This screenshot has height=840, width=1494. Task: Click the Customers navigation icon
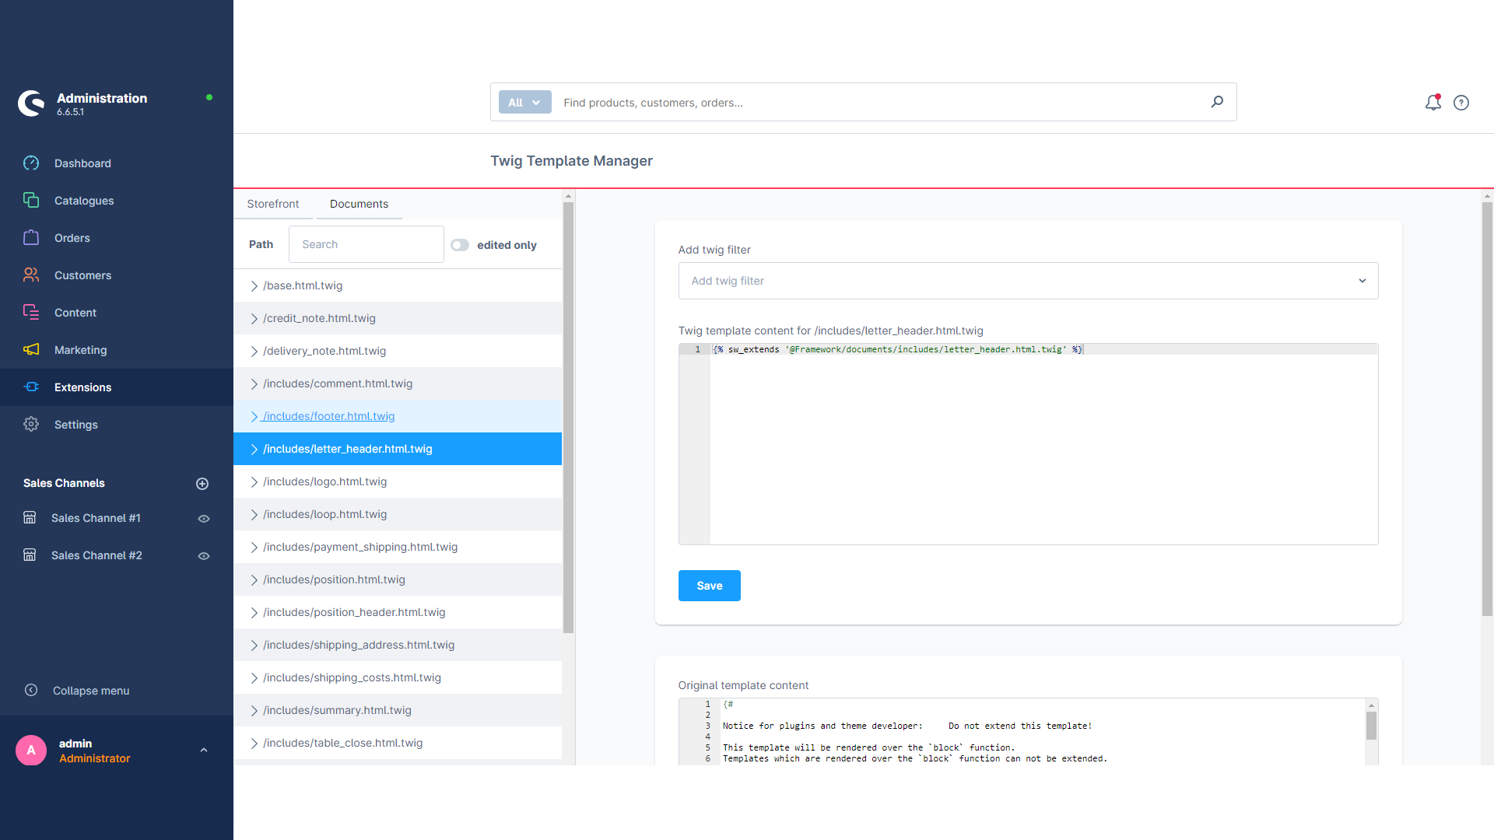coord(32,275)
